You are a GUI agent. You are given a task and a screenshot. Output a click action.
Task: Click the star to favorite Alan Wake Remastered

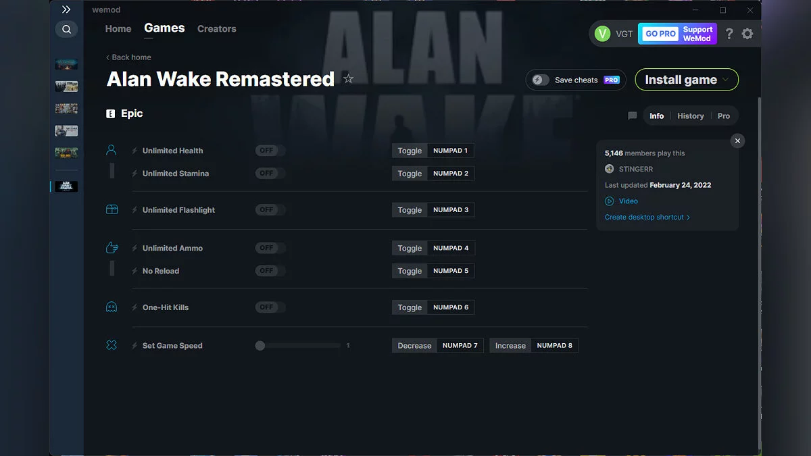[348, 78]
